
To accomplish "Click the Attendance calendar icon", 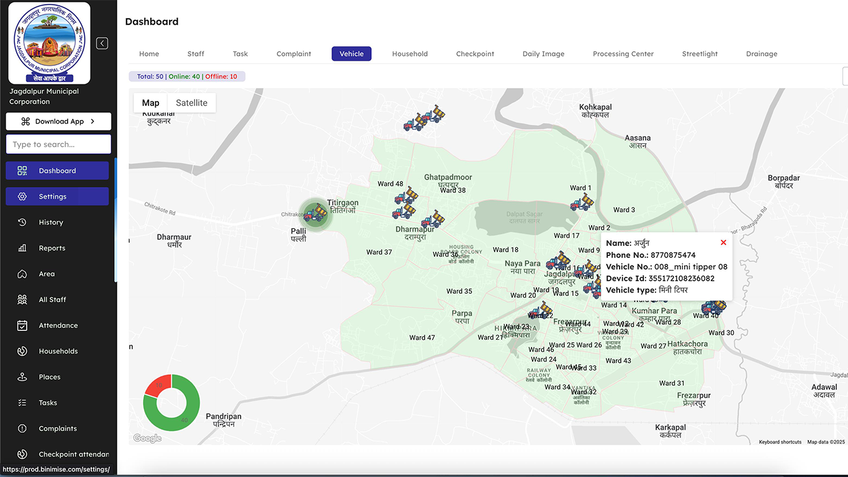I will tap(22, 325).
